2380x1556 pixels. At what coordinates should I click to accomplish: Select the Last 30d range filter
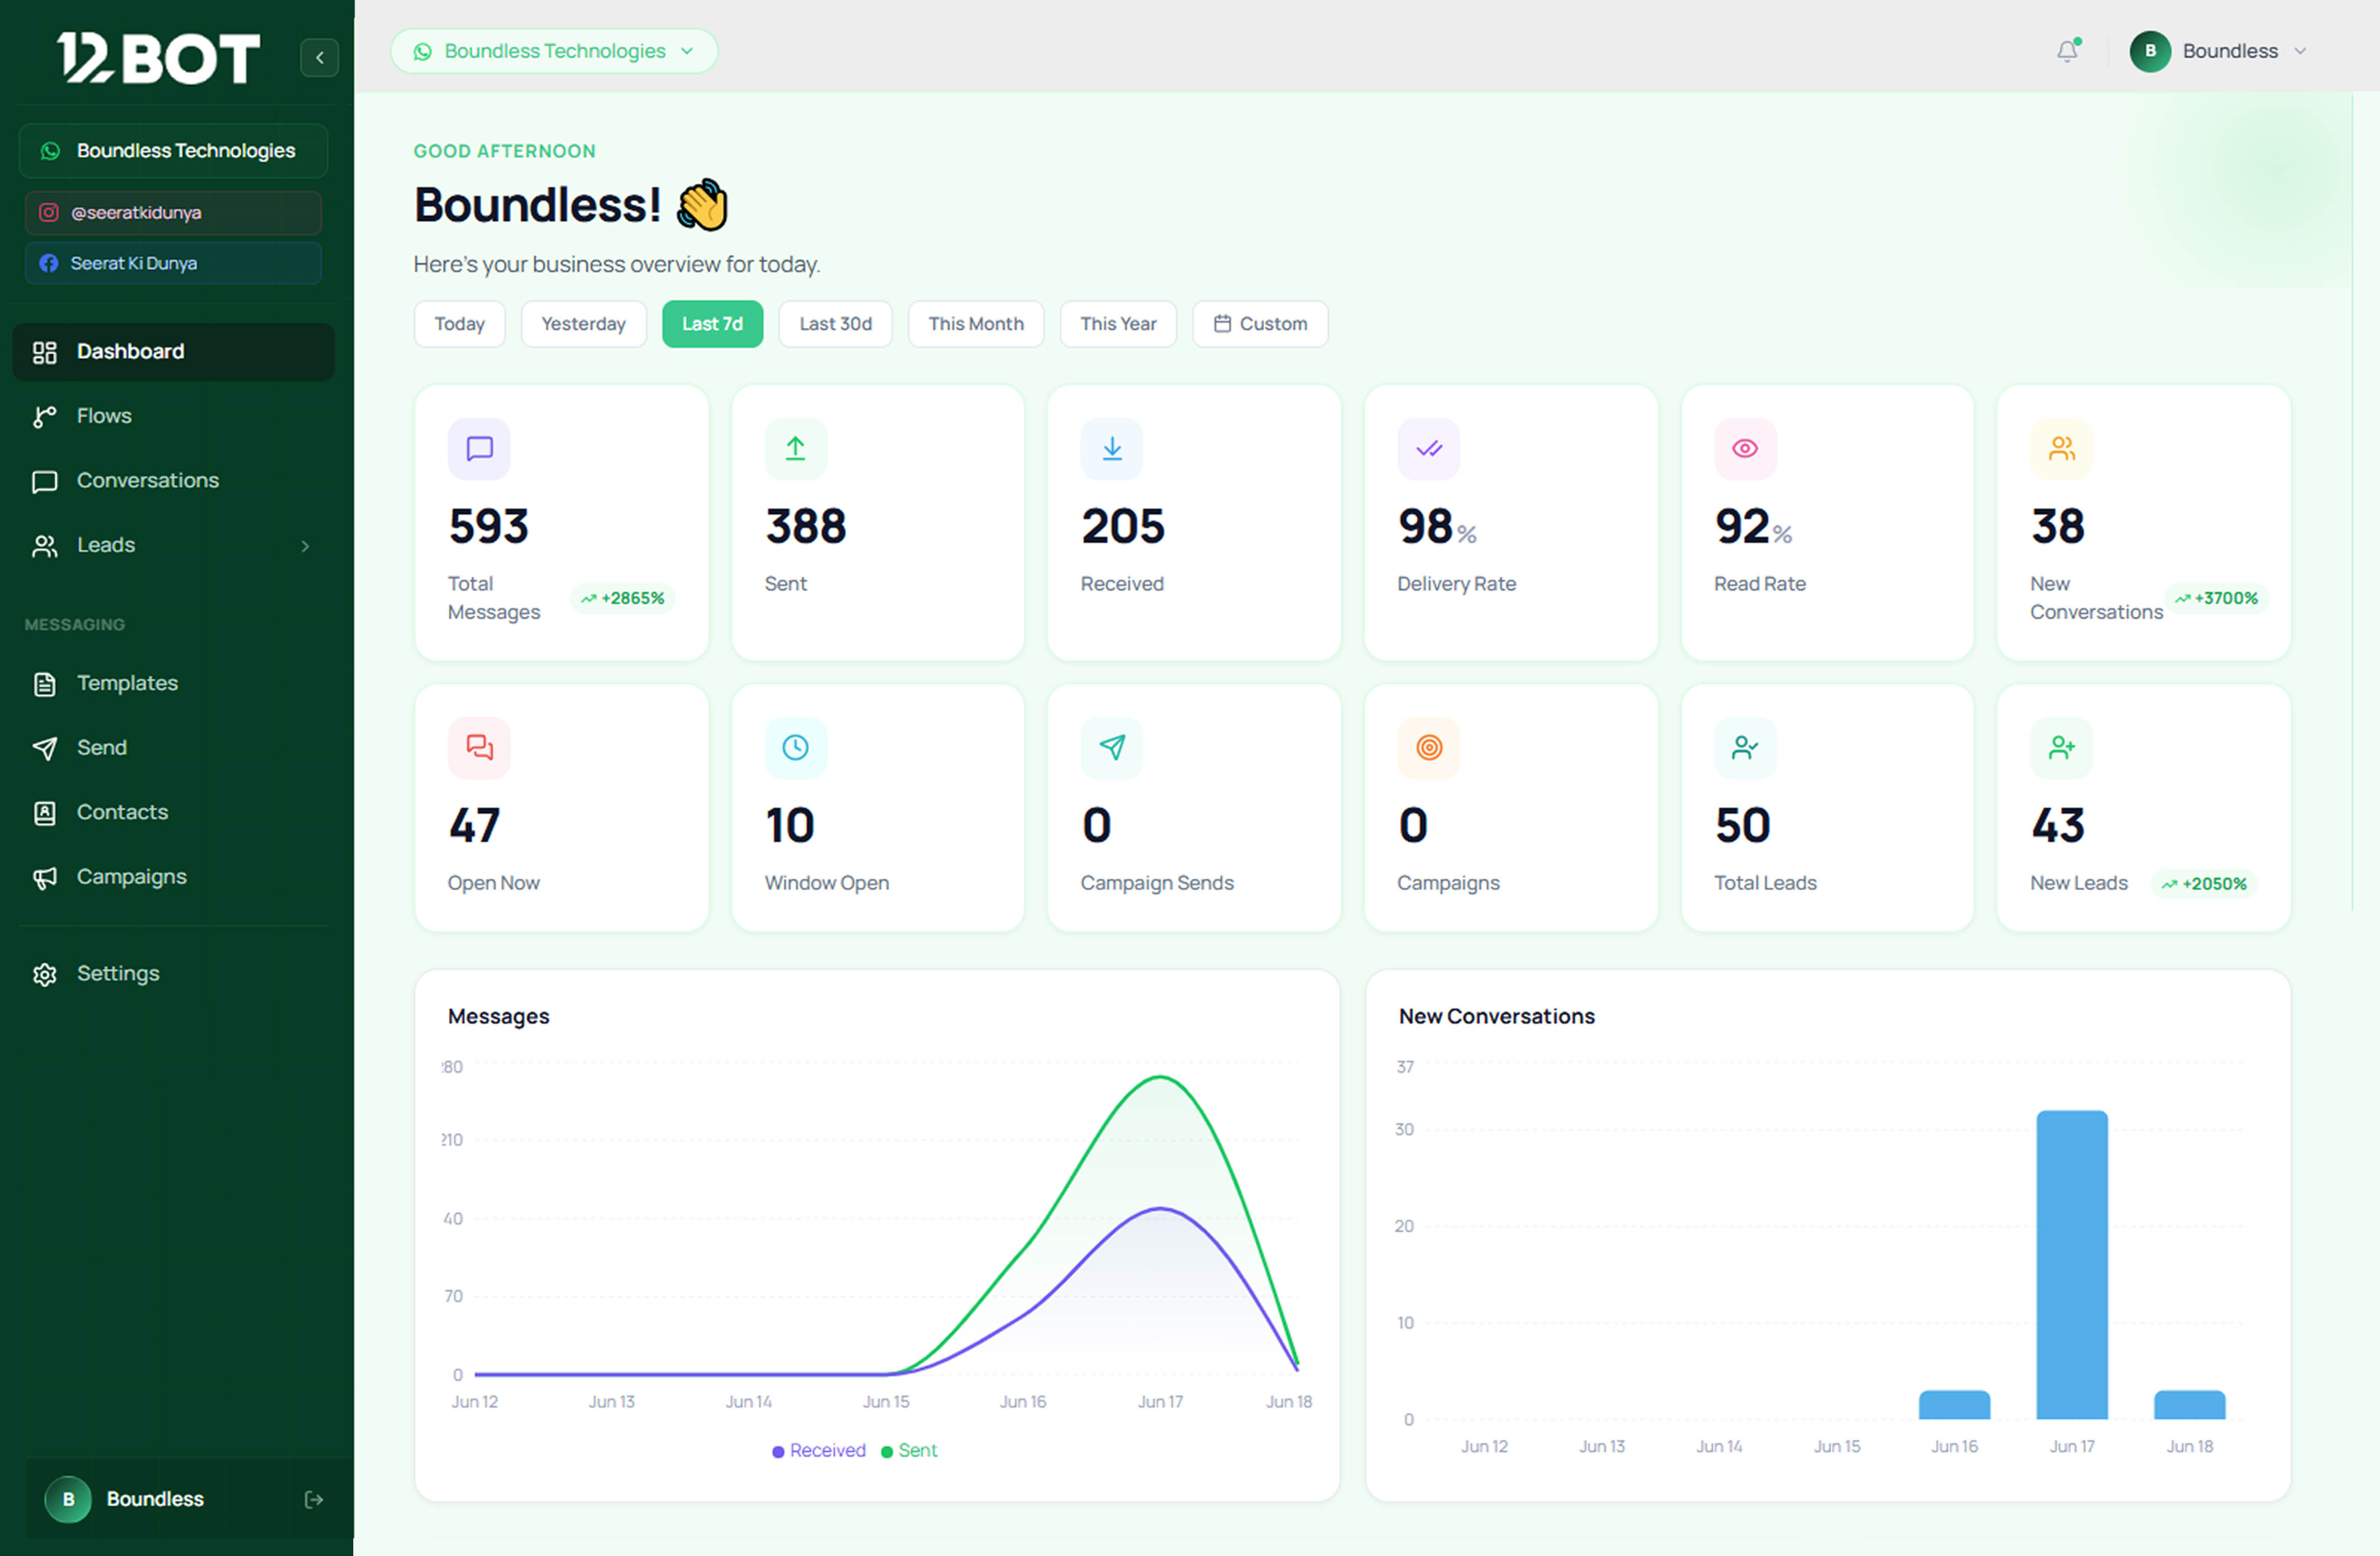click(835, 324)
